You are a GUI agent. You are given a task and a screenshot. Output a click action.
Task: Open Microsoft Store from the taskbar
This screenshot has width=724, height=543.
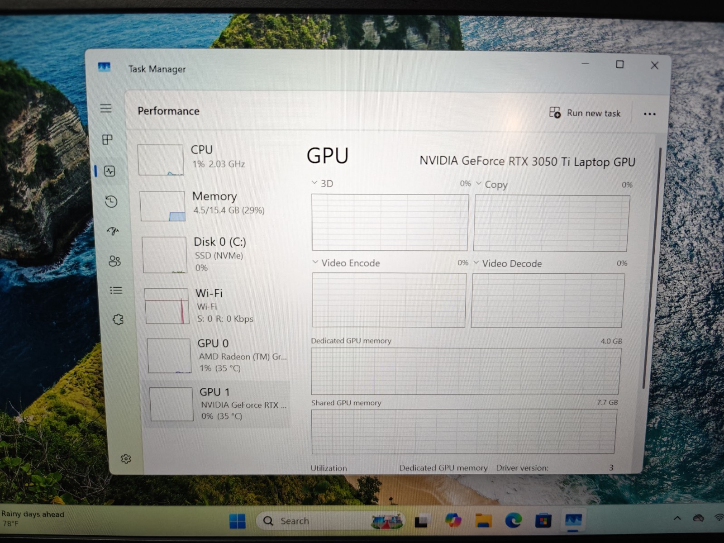point(543,521)
